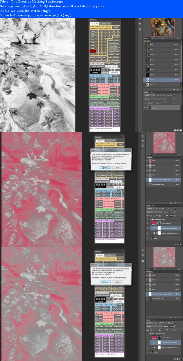
Task: Toggle layer filtering switch in top frame Layers panel
Action: click(174, 95)
